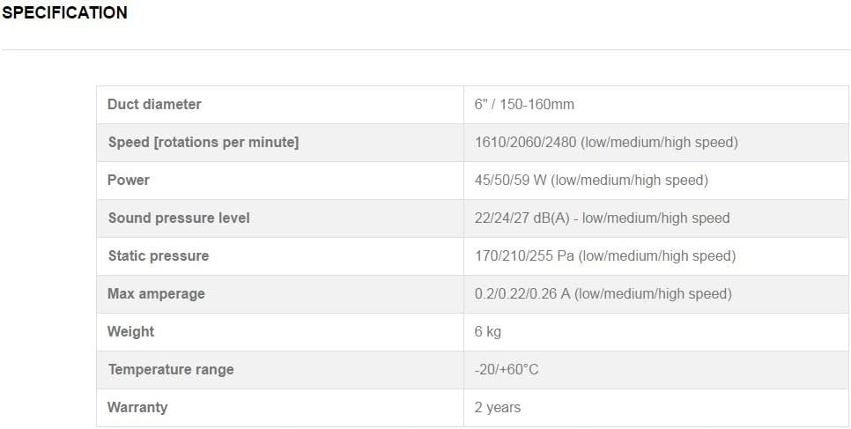Click the 22/24/27 dB(A) value
The width and height of the screenshot is (851, 429).
pyautogui.click(x=602, y=218)
